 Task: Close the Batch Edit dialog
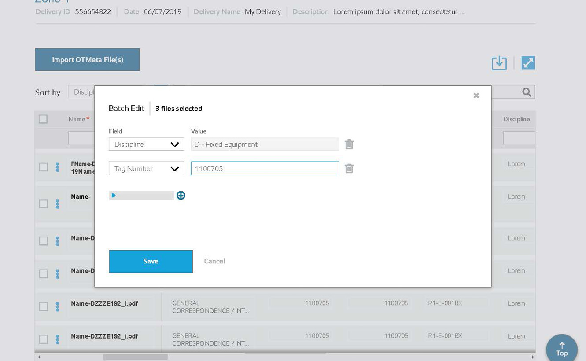(x=476, y=95)
